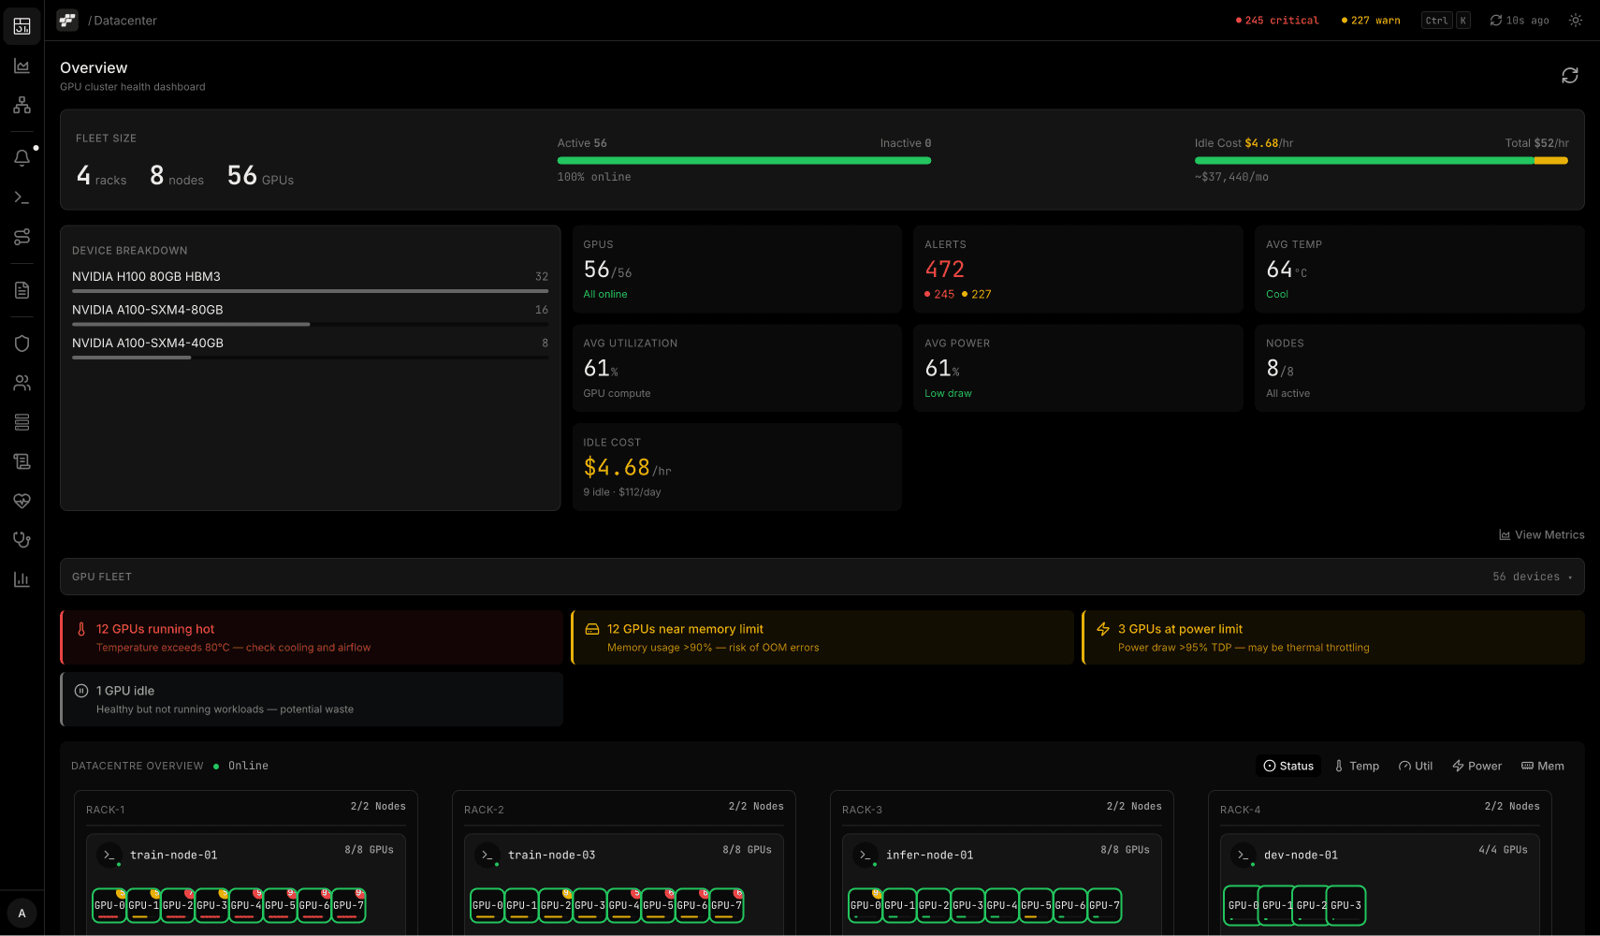1600x936 pixels.
Task: Open the network topology sidebar icon
Action: [22, 105]
